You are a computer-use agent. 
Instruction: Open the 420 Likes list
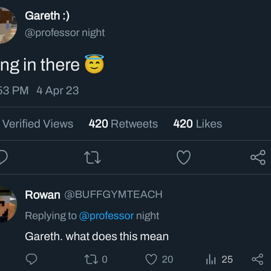(197, 124)
